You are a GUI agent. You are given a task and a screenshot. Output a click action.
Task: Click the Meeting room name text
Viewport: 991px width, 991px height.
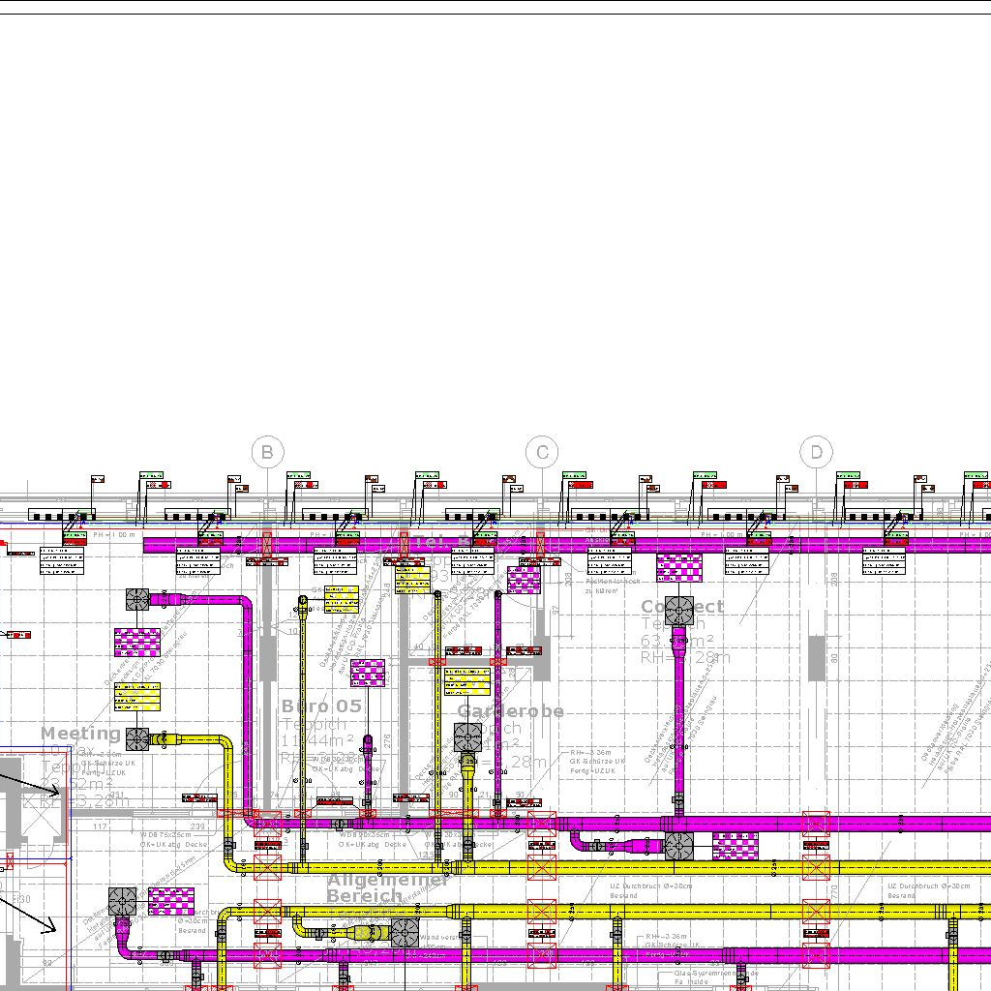81,734
